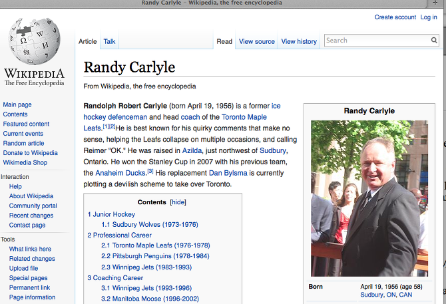Click What links here
446x304 pixels.
coord(30,249)
